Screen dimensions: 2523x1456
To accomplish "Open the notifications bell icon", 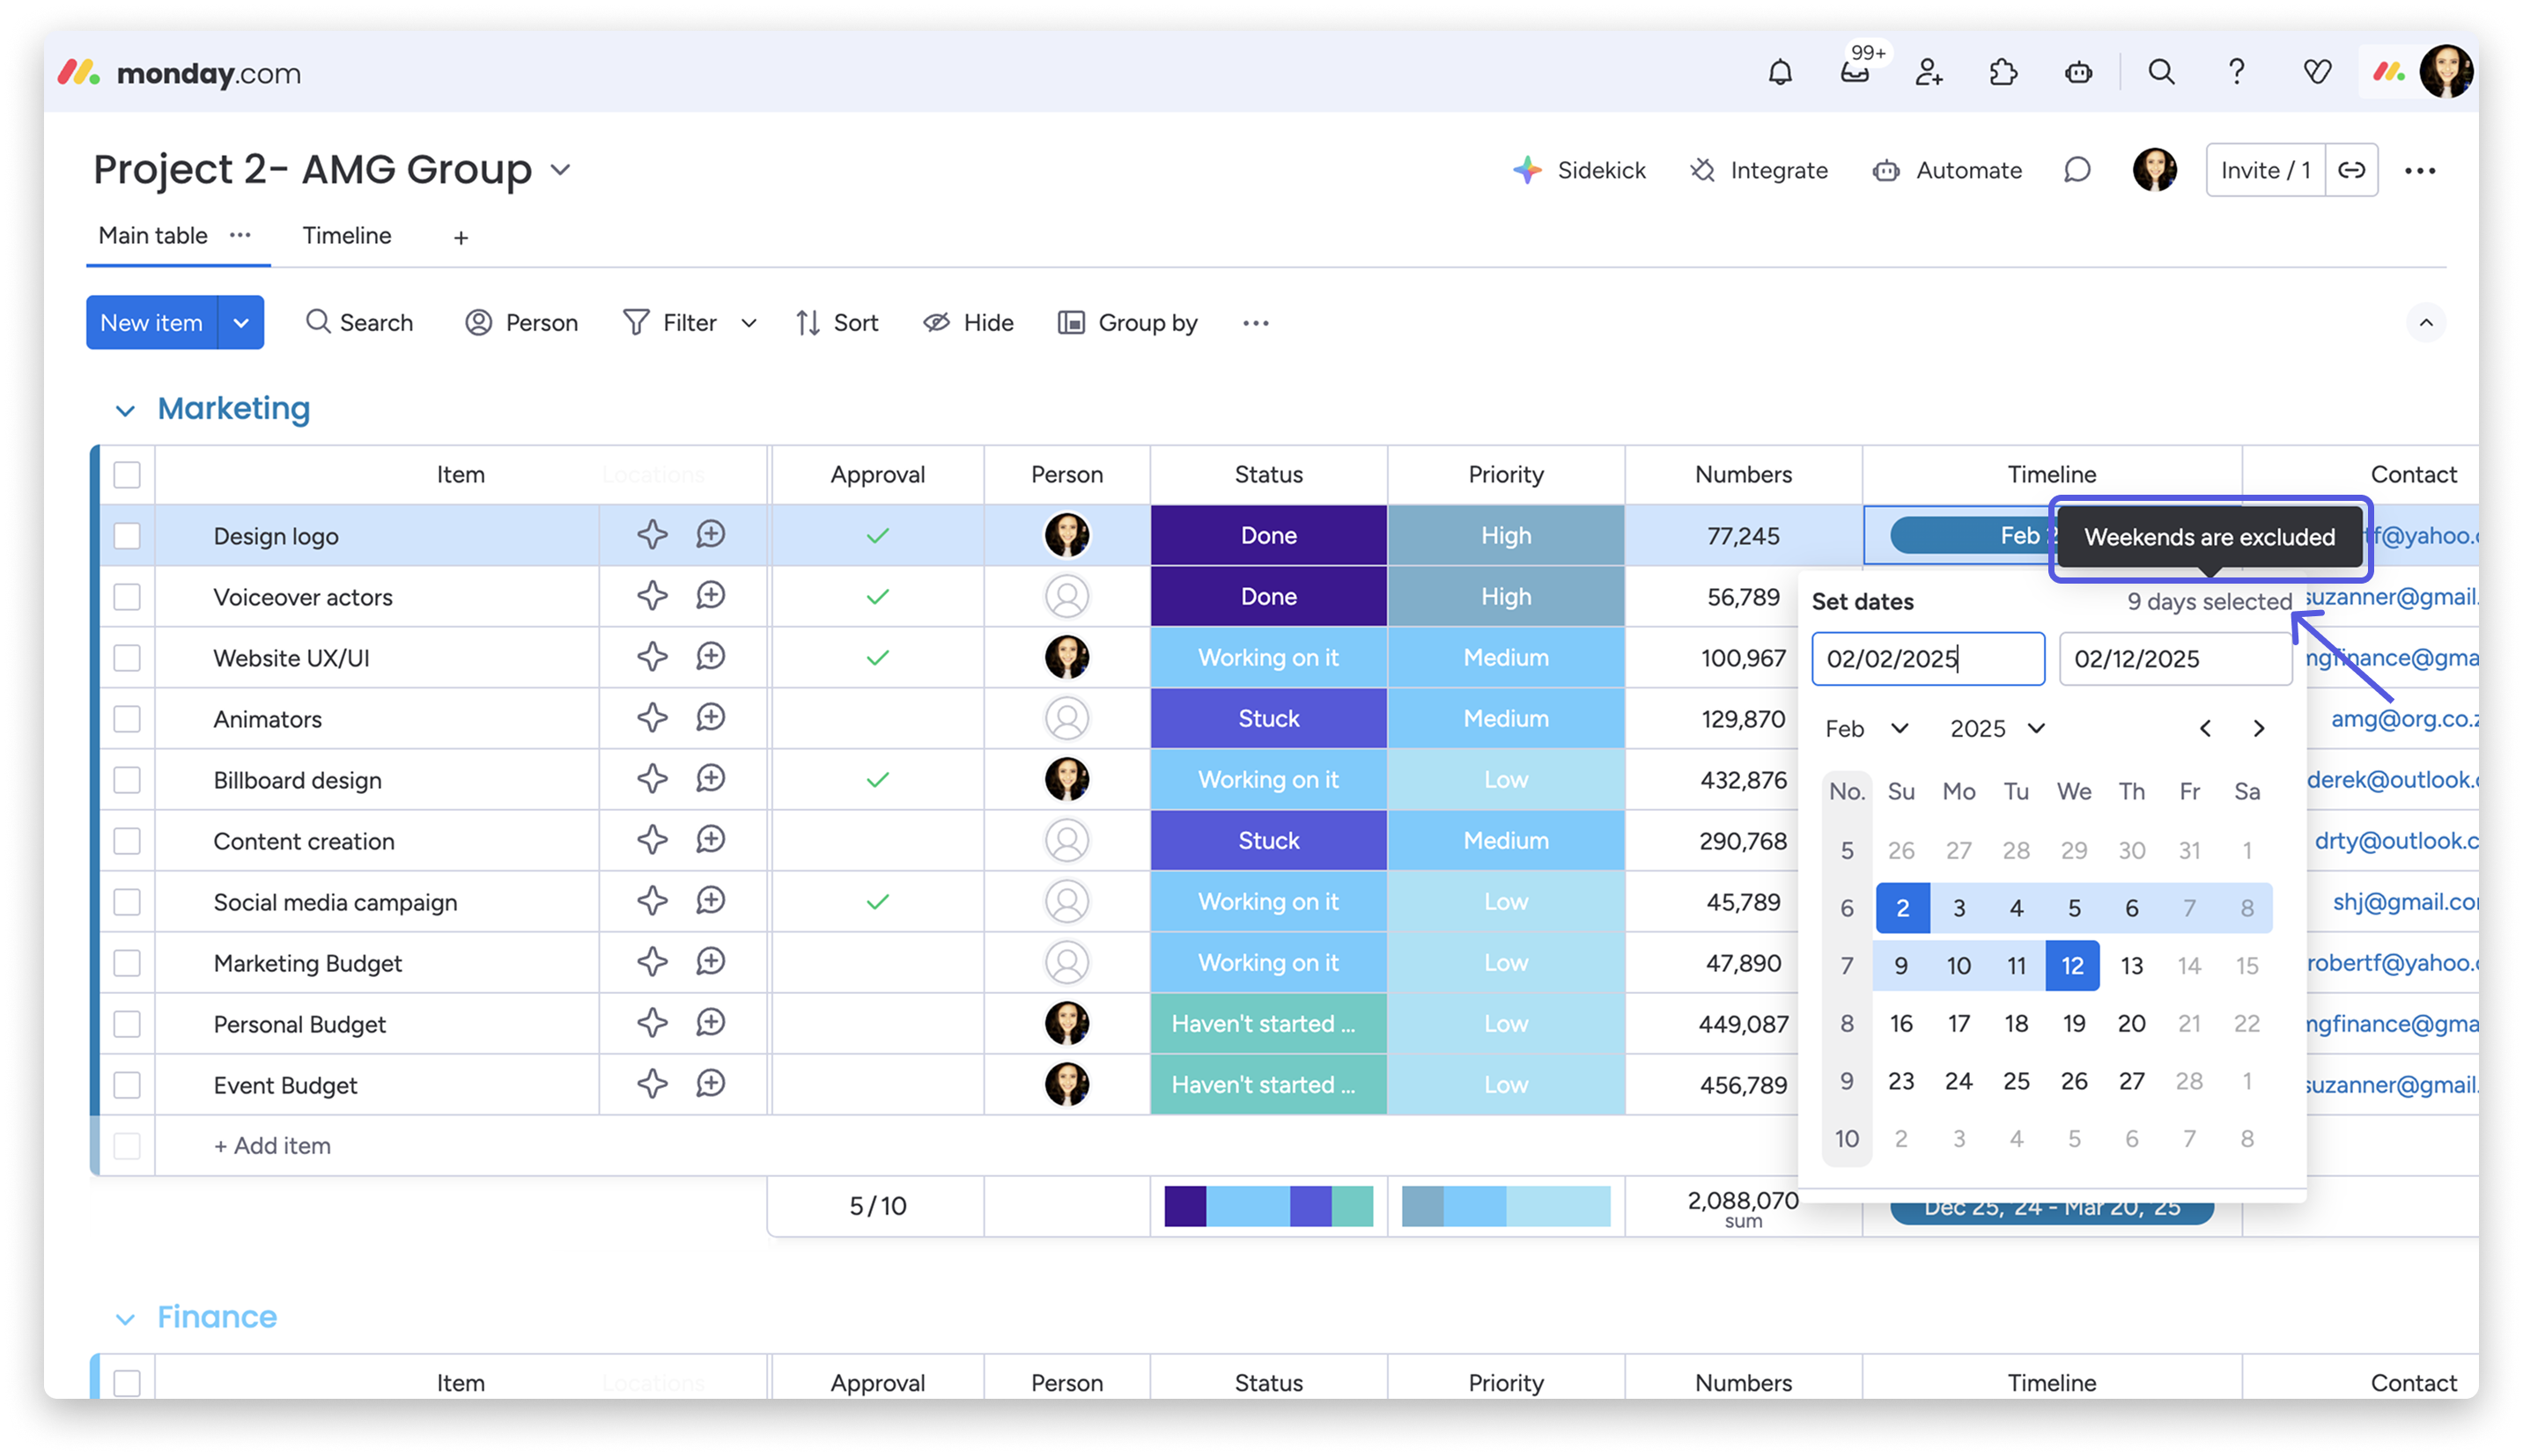I will (1780, 72).
